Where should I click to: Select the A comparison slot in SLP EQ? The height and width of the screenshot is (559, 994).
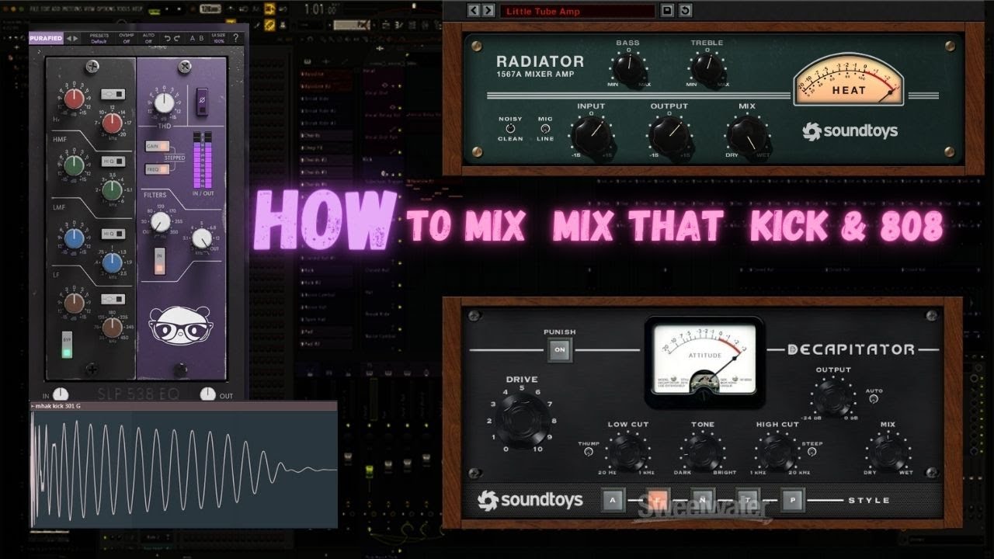(192, 38)
